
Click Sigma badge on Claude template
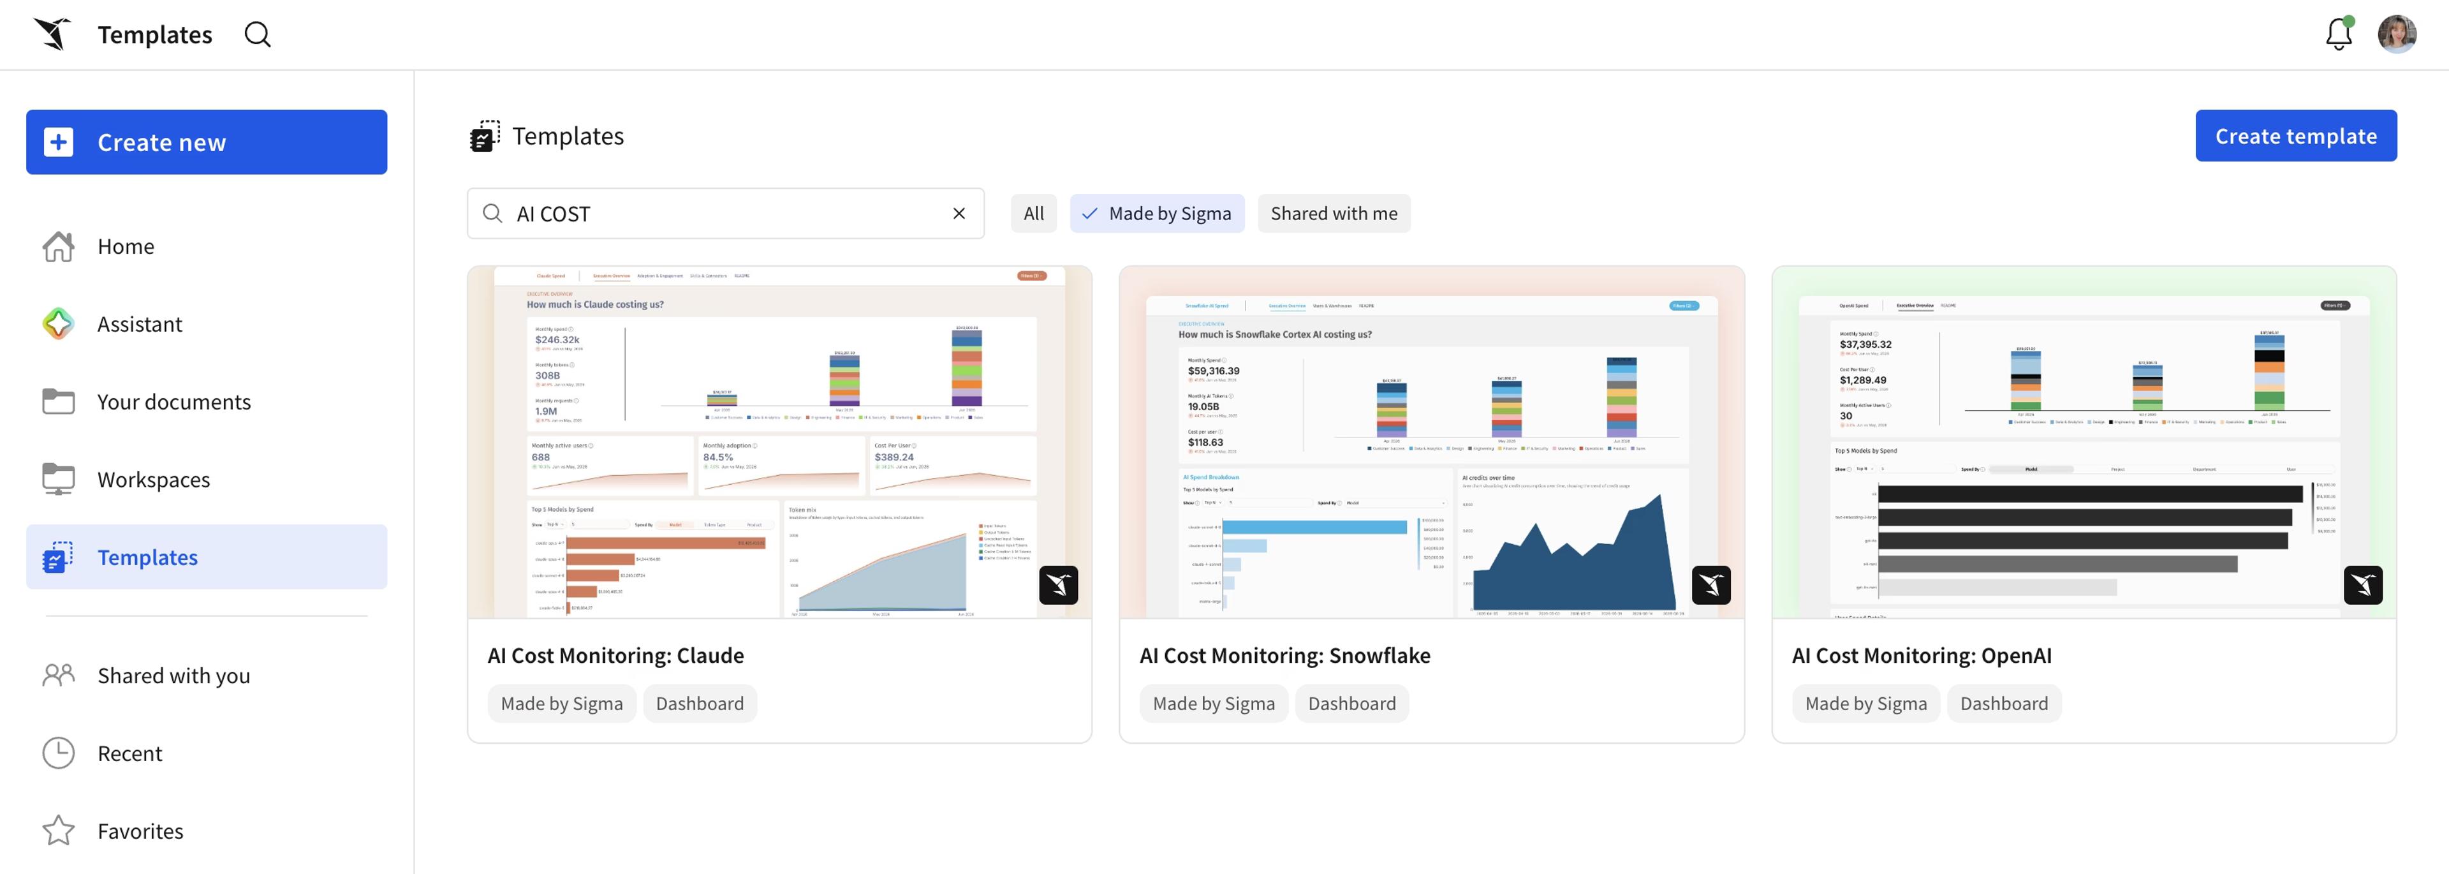click(1058, 585)
